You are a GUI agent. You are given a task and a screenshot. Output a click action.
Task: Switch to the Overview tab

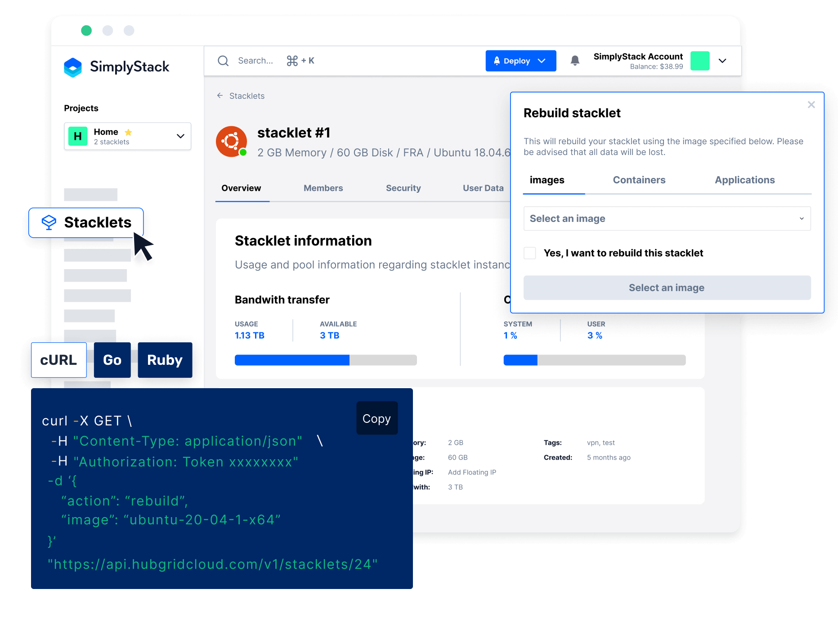[241, 188]
